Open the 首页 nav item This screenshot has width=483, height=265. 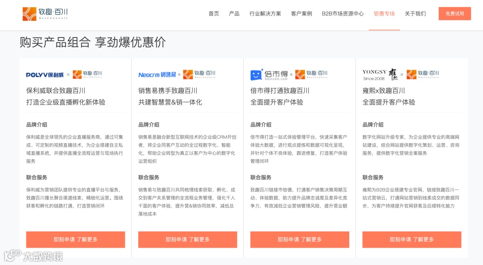(214, 13)
